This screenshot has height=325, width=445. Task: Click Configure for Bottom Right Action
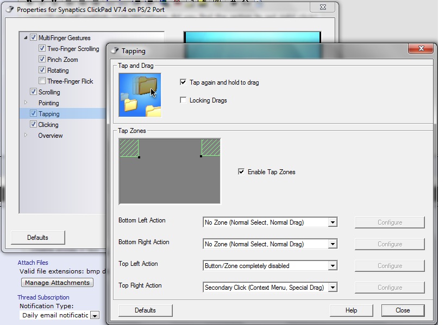pyautogui.click(x=390, y=244)
